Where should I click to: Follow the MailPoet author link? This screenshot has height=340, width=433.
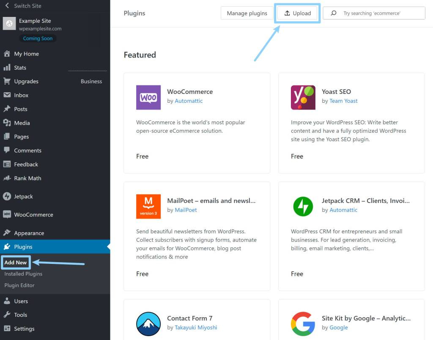[x=186, y=210]
